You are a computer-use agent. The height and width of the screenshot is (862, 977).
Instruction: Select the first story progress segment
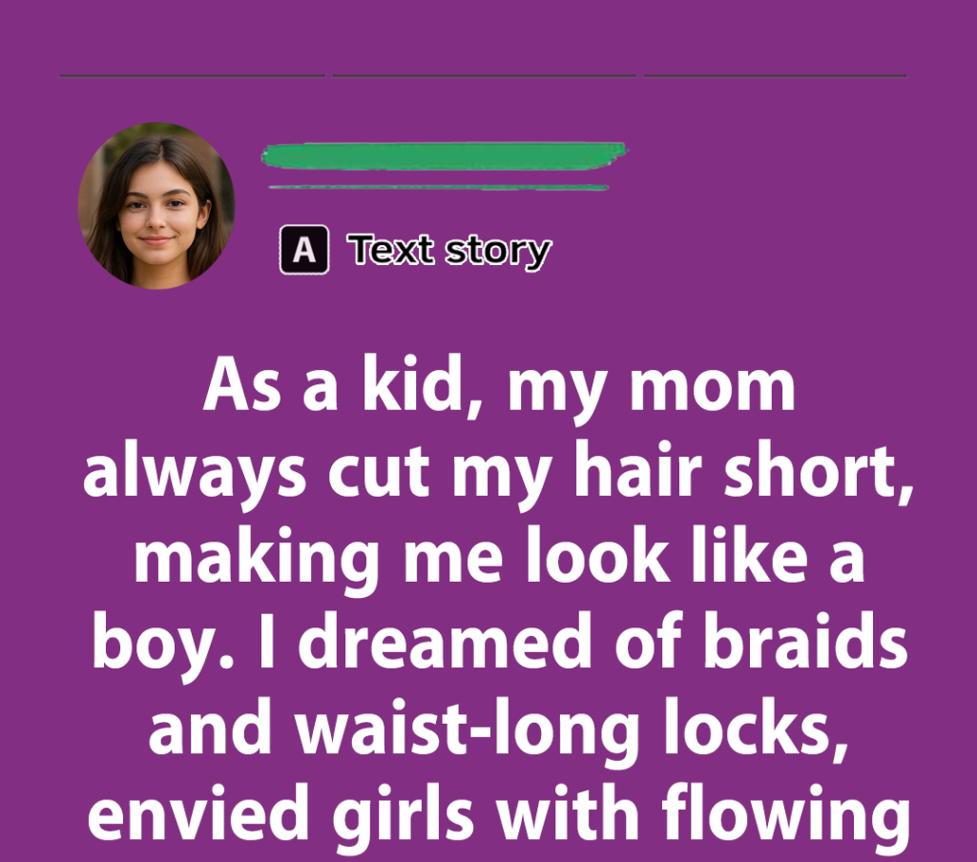(x=192, y=75)
